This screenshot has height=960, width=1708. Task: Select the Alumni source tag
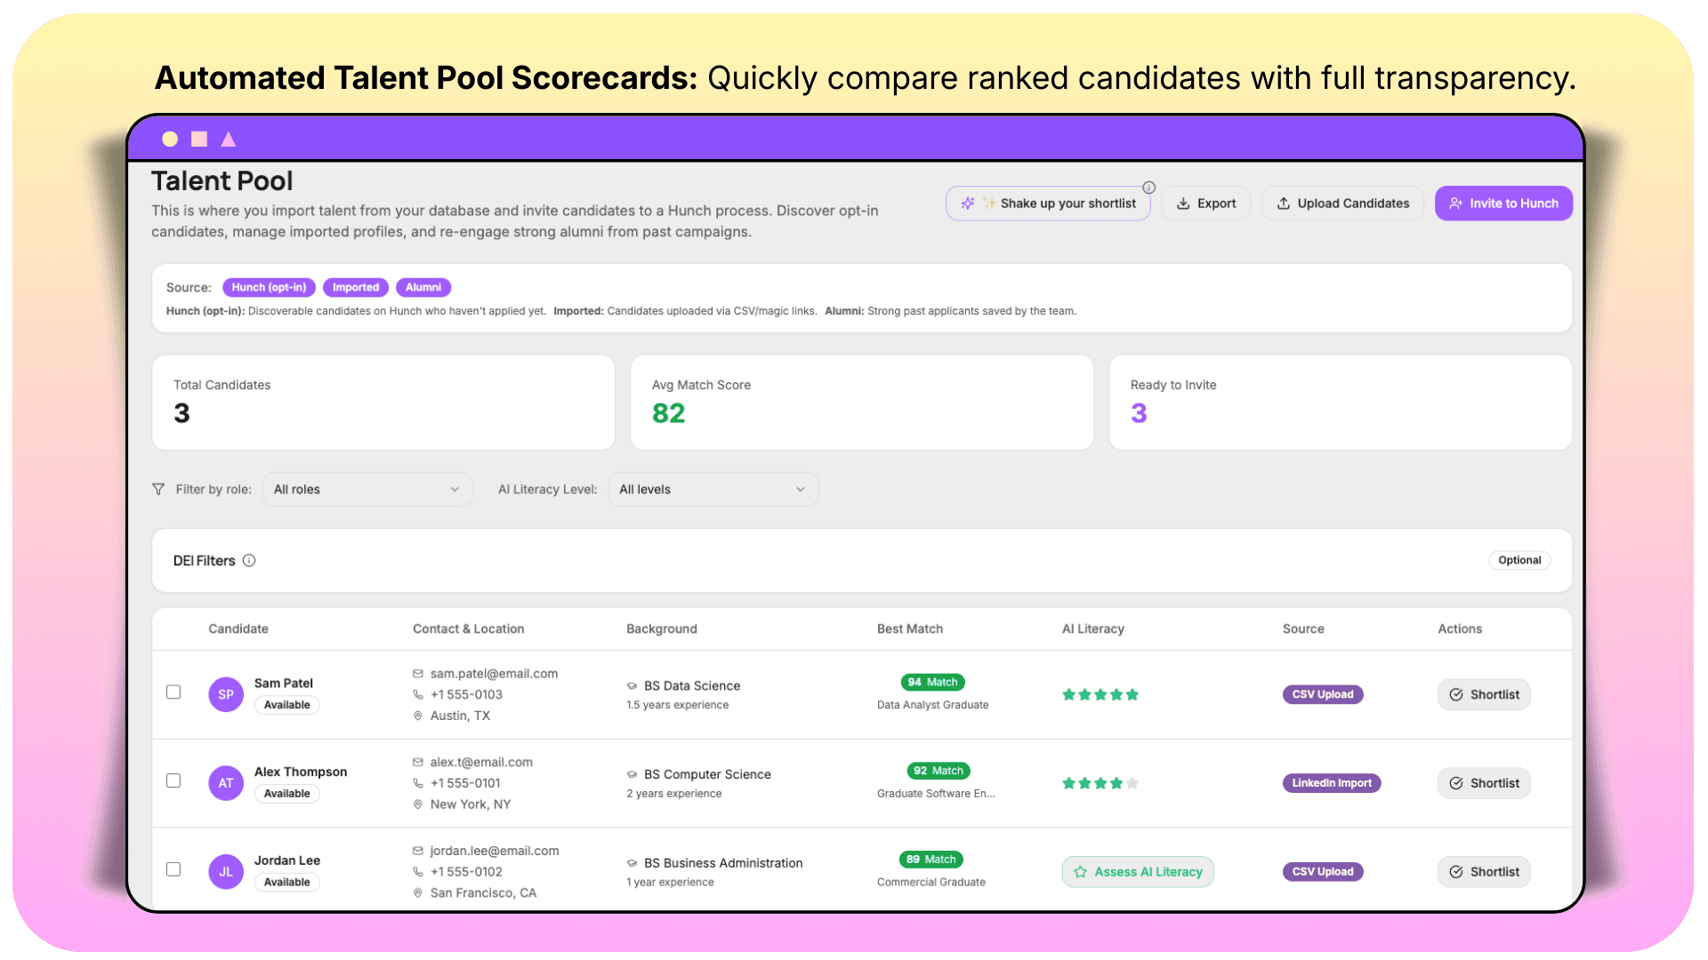423,288
